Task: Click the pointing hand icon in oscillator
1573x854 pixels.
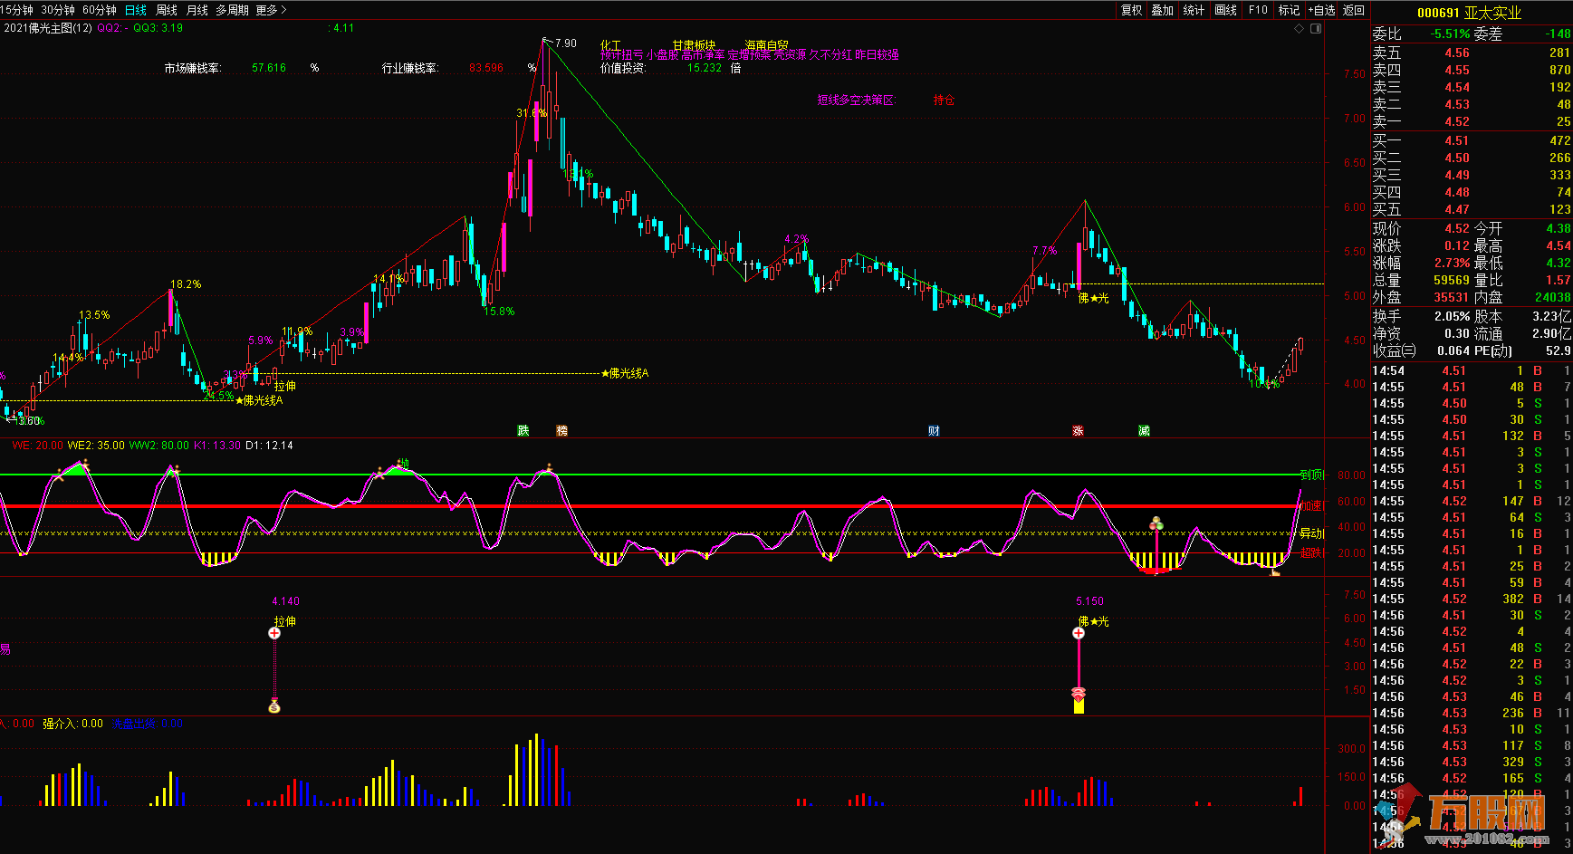Action: click(1275, 571)
